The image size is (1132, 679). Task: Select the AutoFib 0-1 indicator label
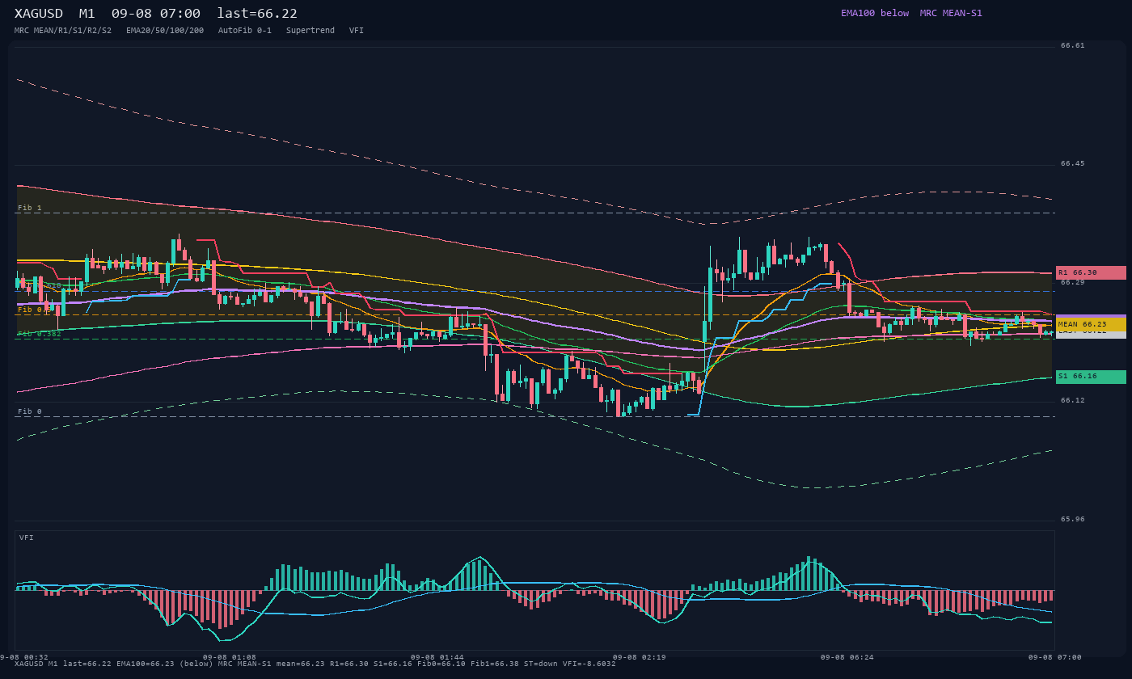[245, 30]
